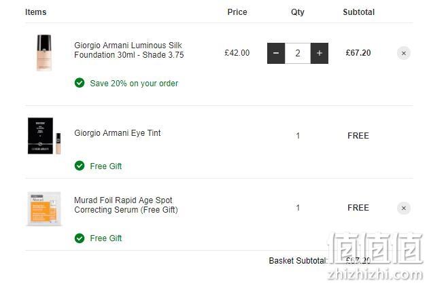Click green checkmark for Murad Free Gift
Screen dimensions: 429x286
pos(80,238)
